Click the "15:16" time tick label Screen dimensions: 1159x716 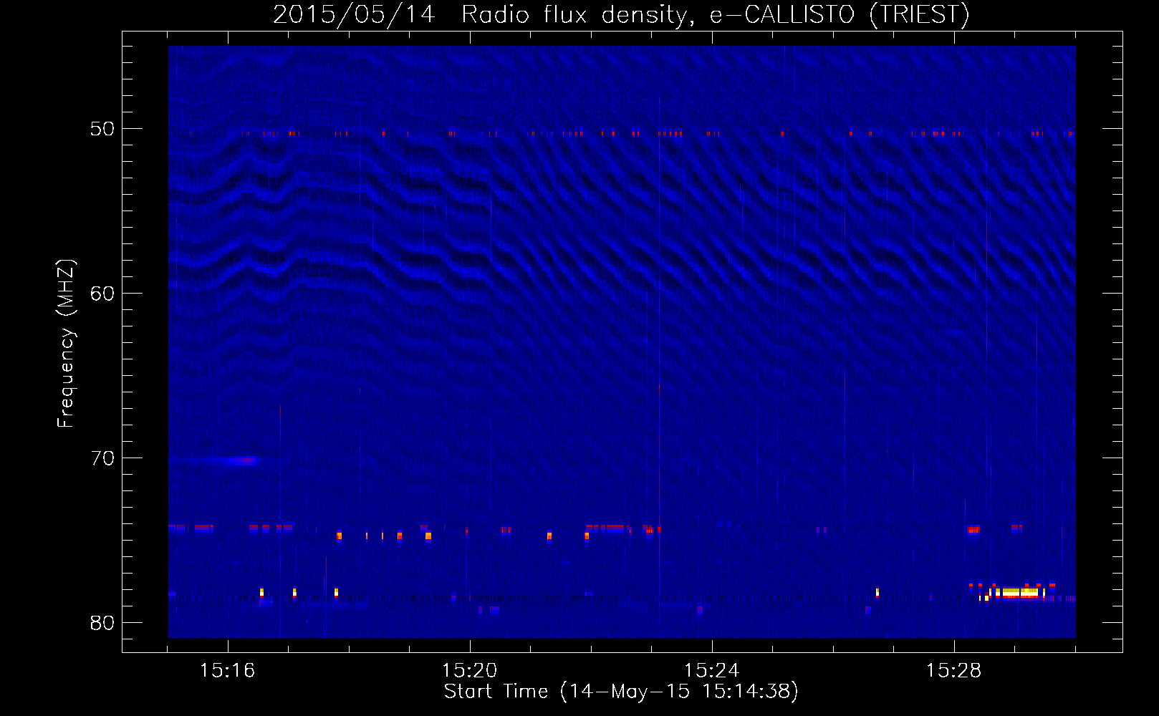tap(228, 670)
